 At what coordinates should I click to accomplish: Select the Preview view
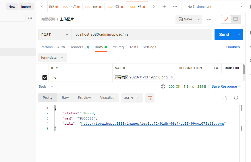(84, 98)
